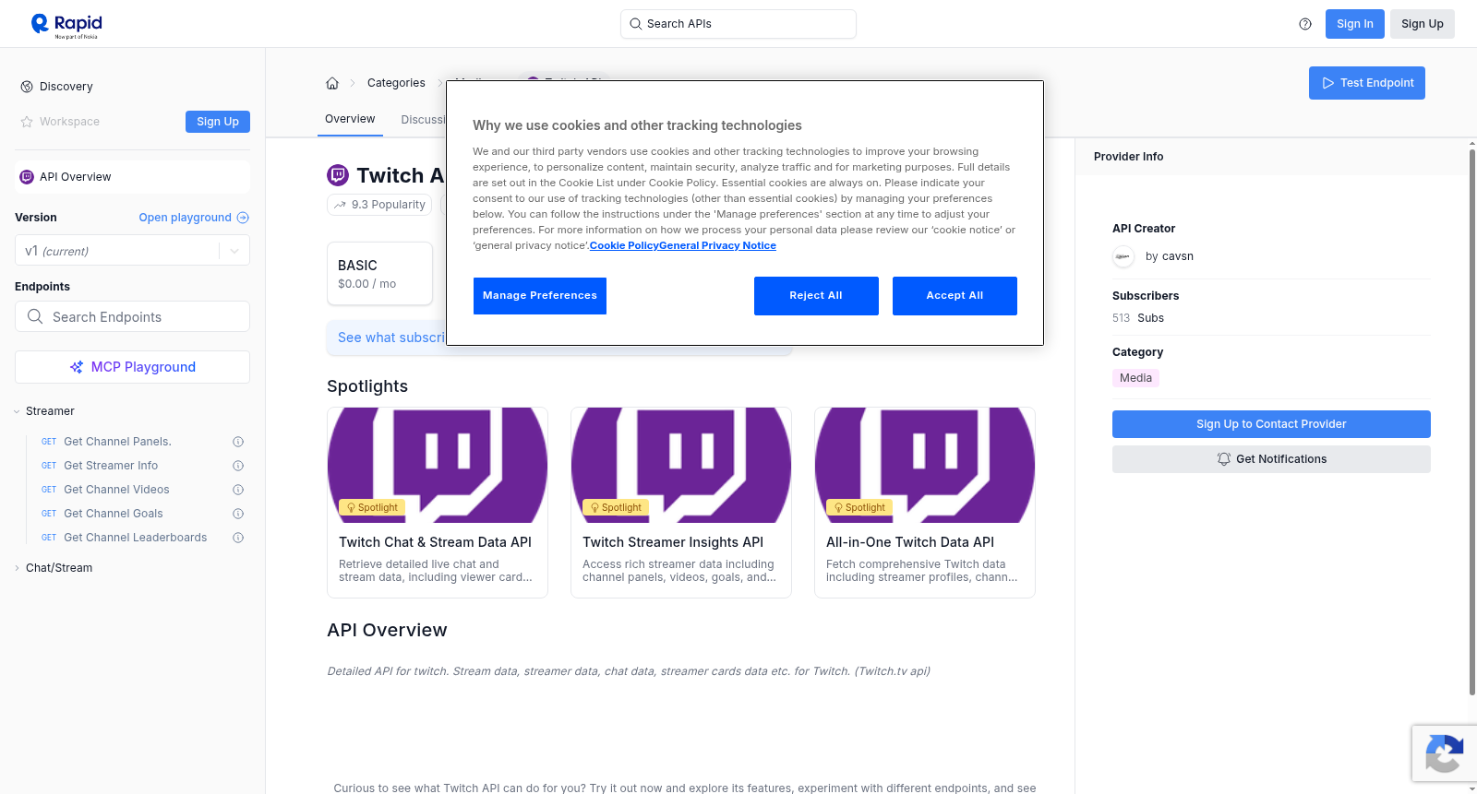Click the 'by cavsn' creator name

point(1170,256)
